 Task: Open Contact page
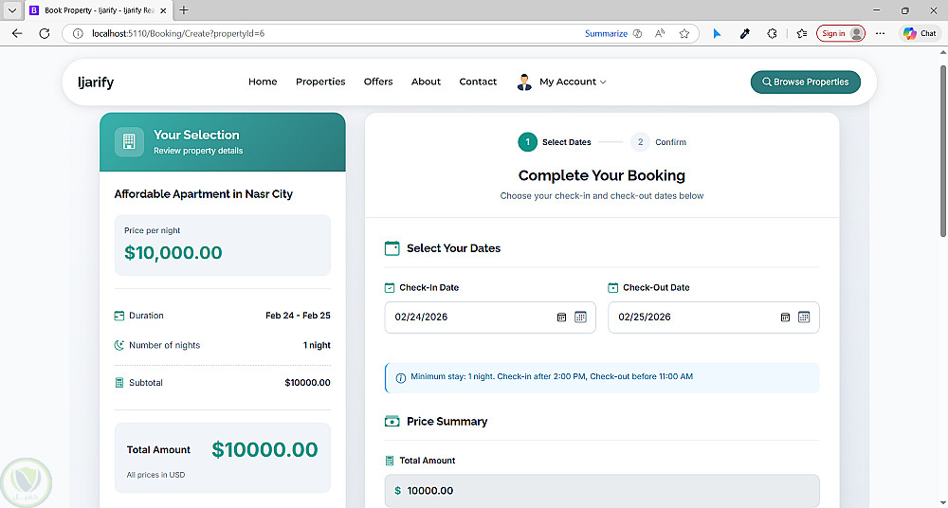pos(478,82)
